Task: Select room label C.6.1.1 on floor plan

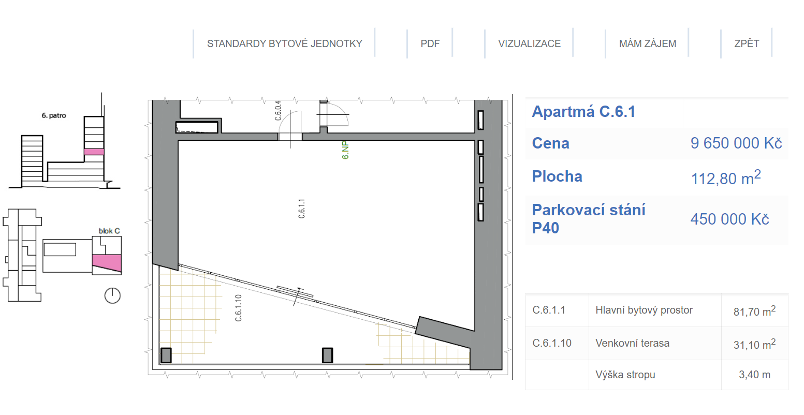Action: click(302, 209)
